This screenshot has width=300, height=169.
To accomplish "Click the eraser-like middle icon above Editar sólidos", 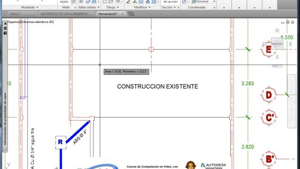I will tap(88, 1).
